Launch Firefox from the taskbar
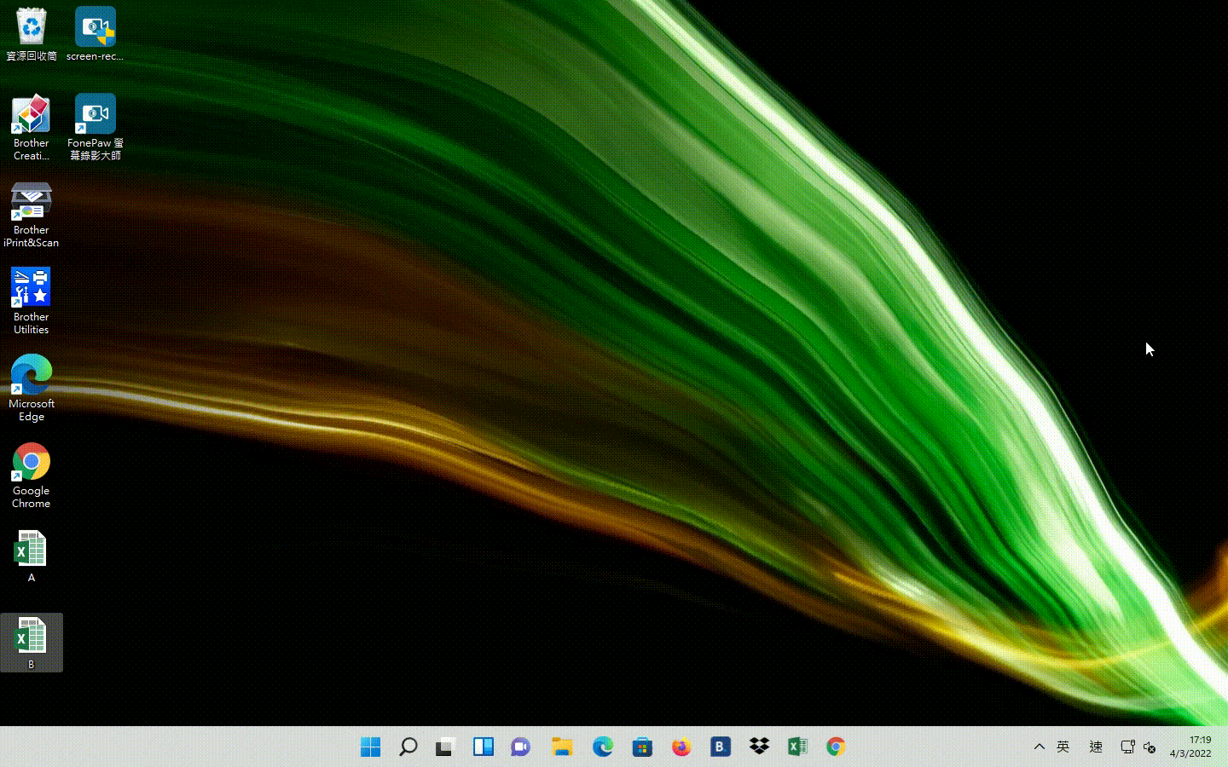This screenshot has width=1228, height=767. click(681, 747)
